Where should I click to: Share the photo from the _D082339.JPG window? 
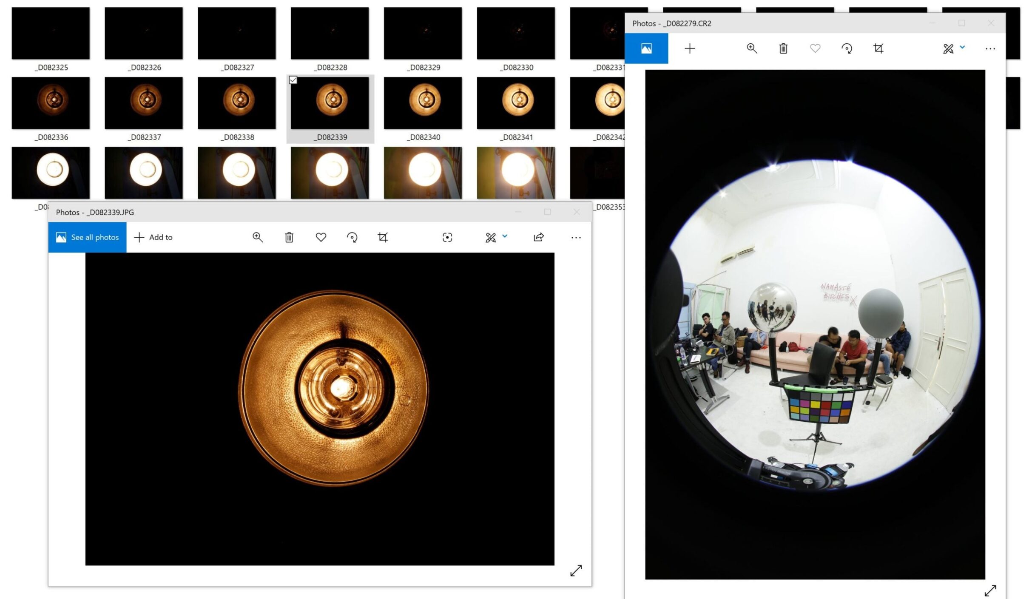[539, 237]
